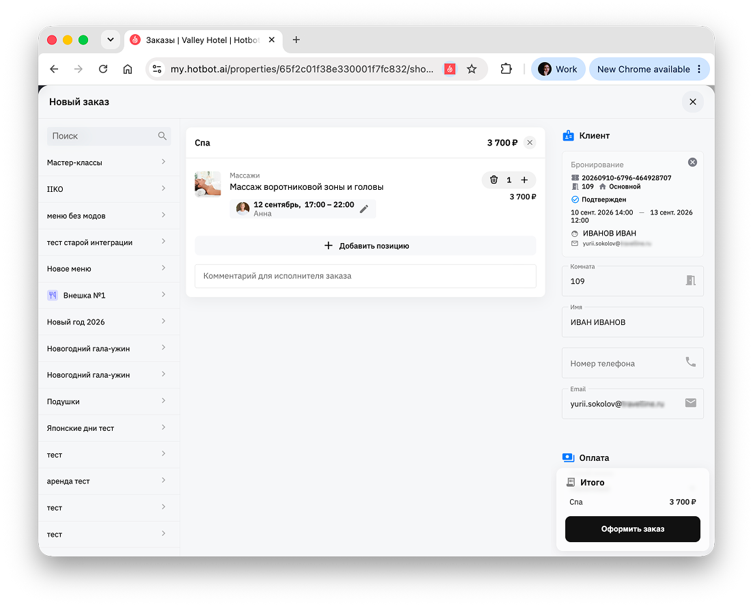Click the Добавить позицию button
This screenshot has width=753, height=607.
365,246
